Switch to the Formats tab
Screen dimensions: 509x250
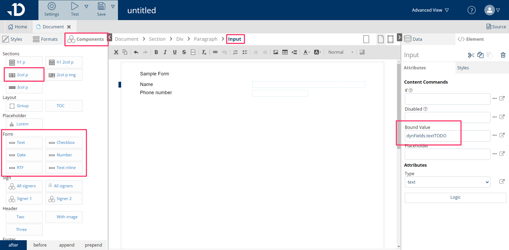click(45, 39)
